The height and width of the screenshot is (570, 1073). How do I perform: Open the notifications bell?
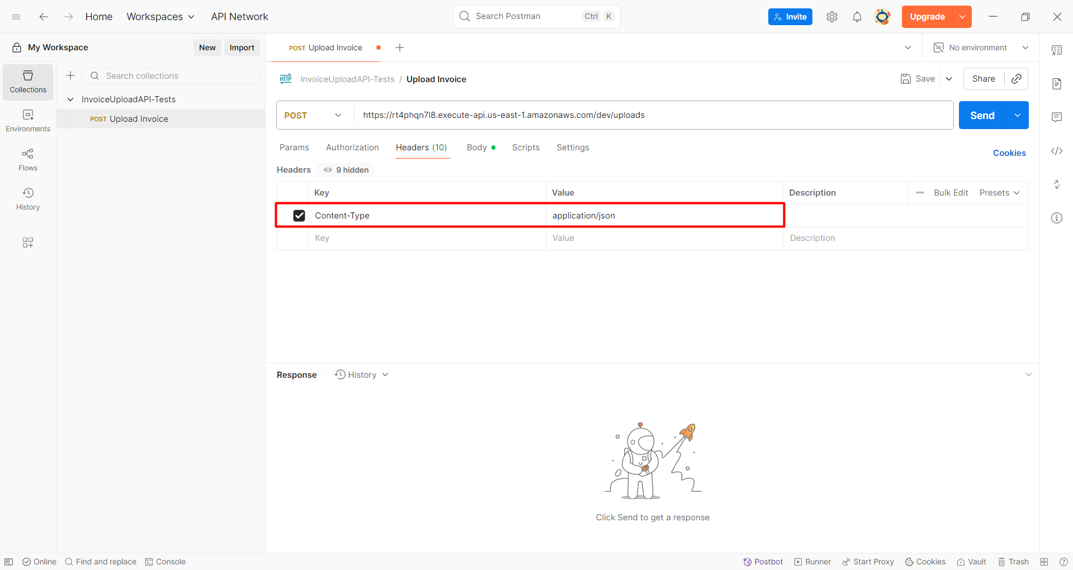click(x=857, y=17)
